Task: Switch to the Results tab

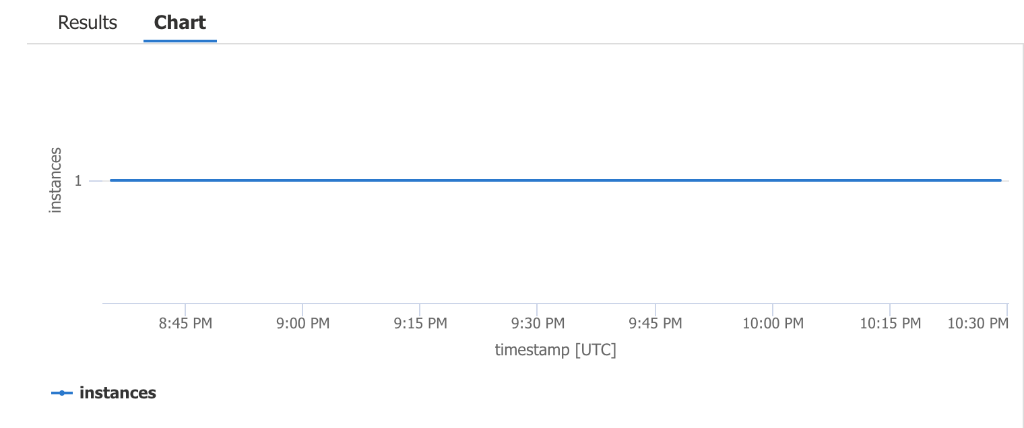Action: point(87,22)
